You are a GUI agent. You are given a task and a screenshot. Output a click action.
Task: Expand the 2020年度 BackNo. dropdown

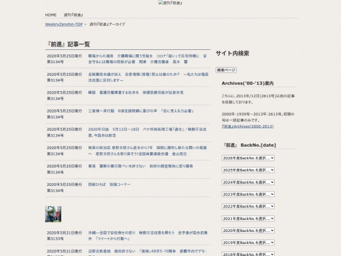click(248, 231)
